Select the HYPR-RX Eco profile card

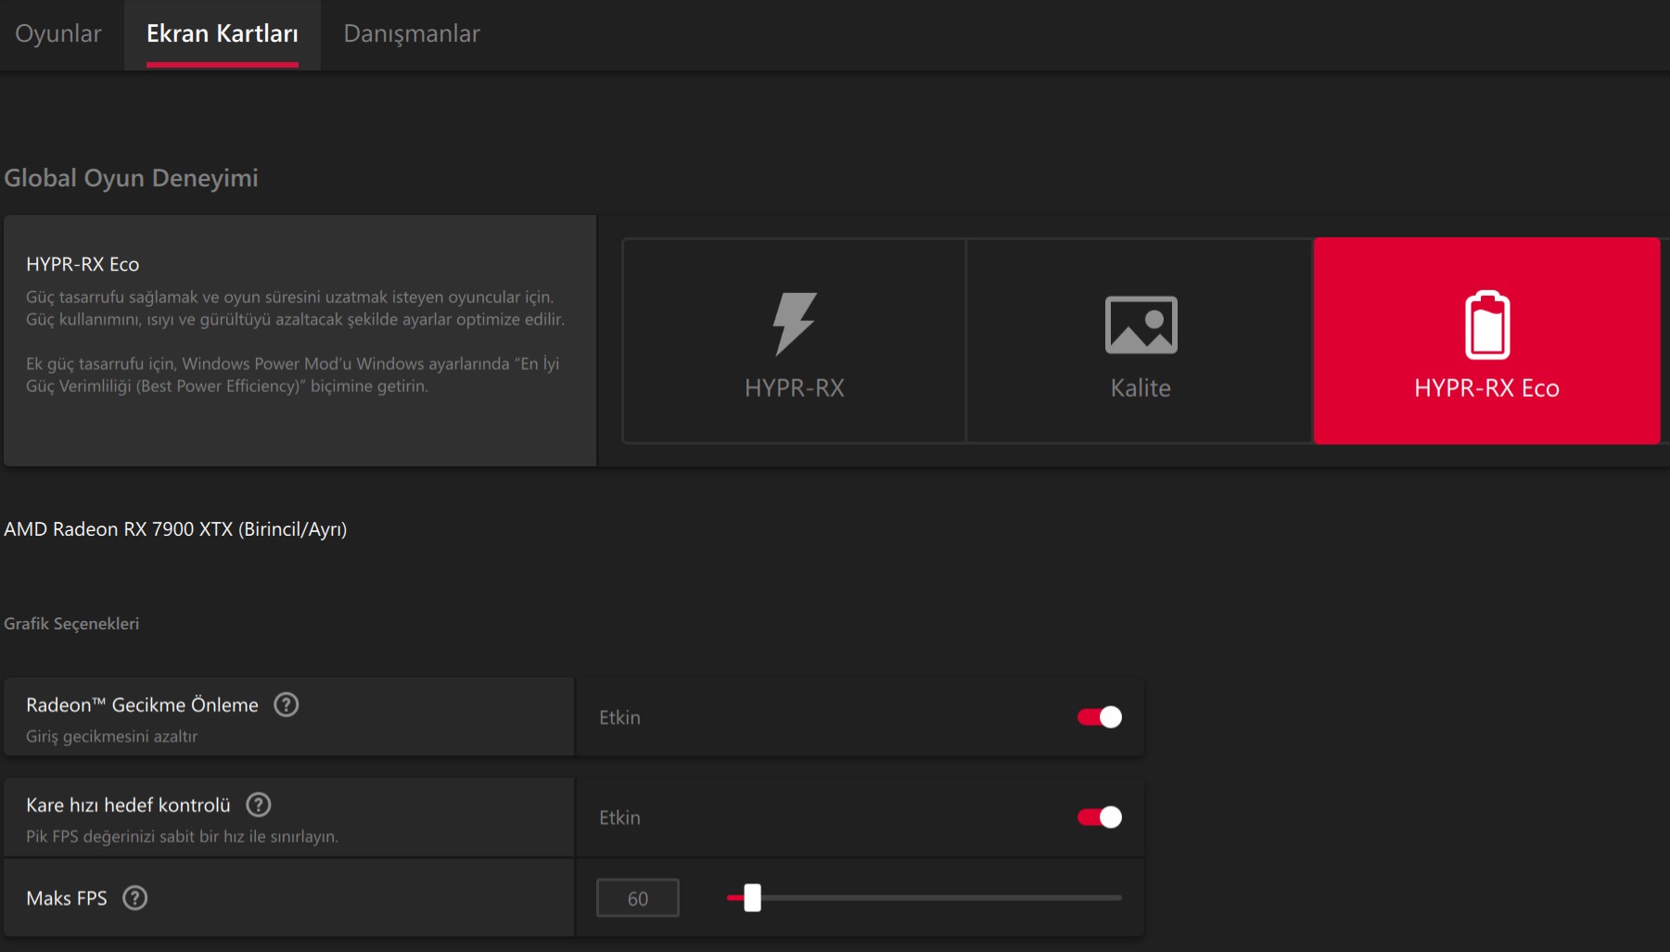(1486, 341)
